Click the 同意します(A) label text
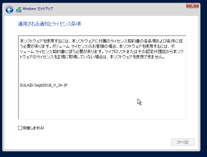 point(33,128)
